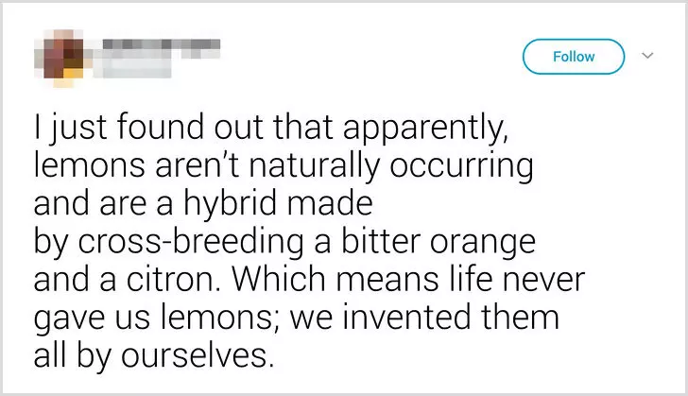Click the line "I just found out that apparently,"

pyautogui.click(x=271, y=129)
